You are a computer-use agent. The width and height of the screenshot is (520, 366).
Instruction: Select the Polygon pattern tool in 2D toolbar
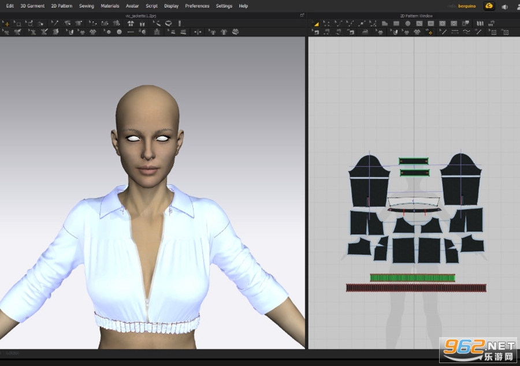pyautogui.click(x=385, y=24)
